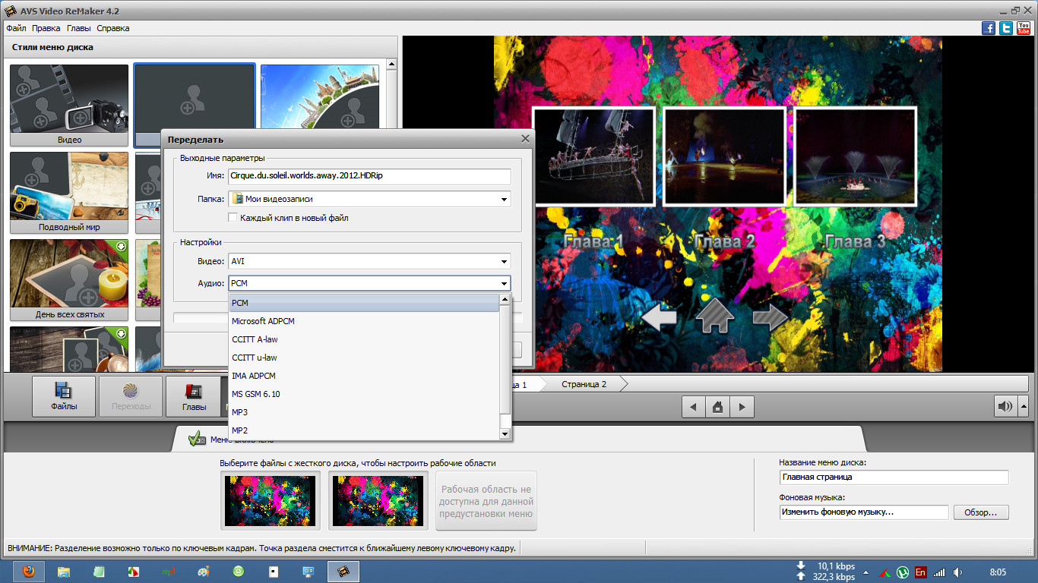Switch to the Страница 2 tab
The image size is (1038, 583).
pos(584,384)
